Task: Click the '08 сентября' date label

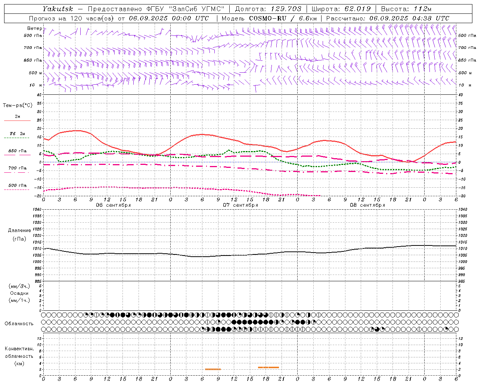Action: [367, 205]
